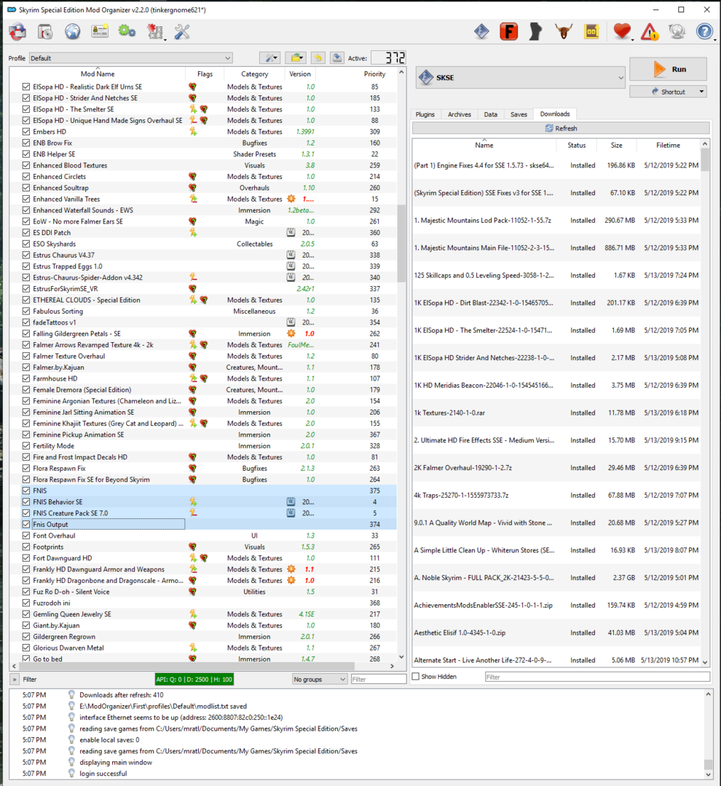Click the downloads Filter text field

(x=597, y=677)
